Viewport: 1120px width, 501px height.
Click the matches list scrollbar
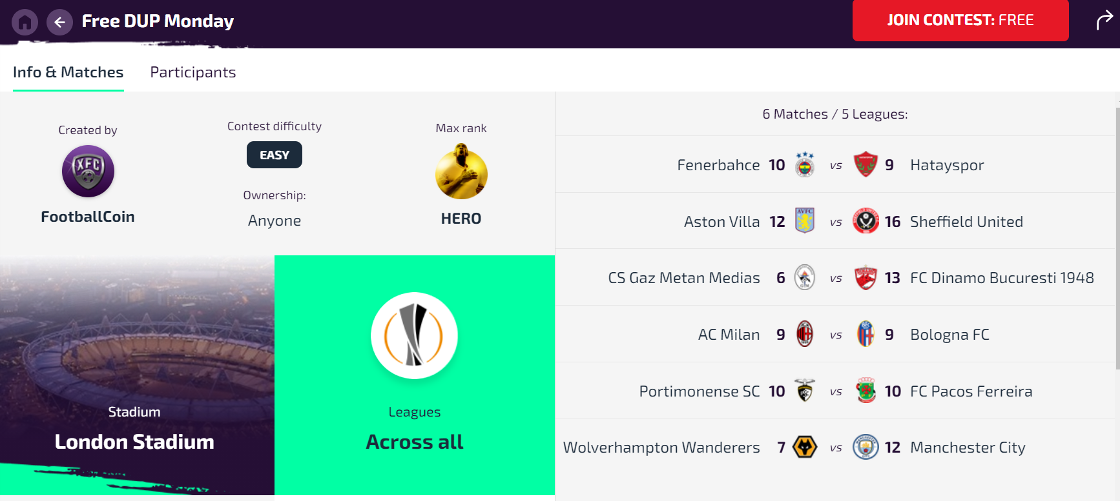(x=1117, y=239)
